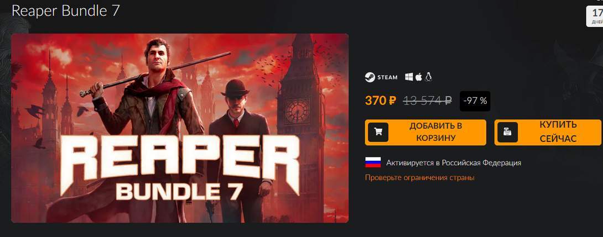The width and height of the screenshot is (603, 237).
Task: Click the Russian flag icon
Action: pyautogui.click(x=373, y=162)
